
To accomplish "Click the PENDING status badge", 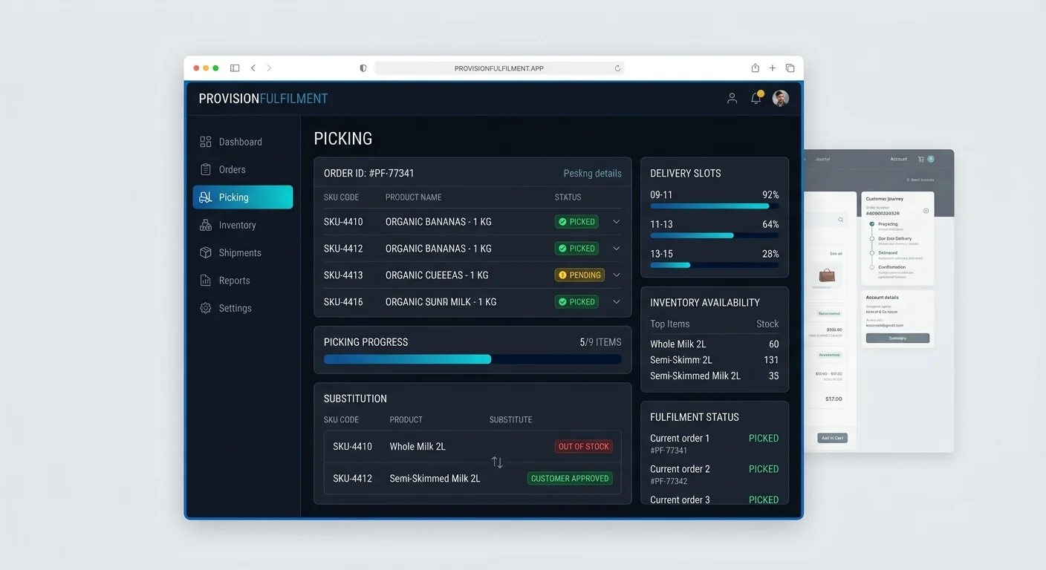I will (579, 275).
